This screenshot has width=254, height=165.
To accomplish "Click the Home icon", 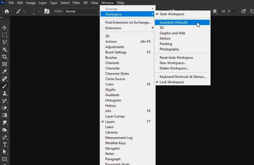I will pos(7,11).
